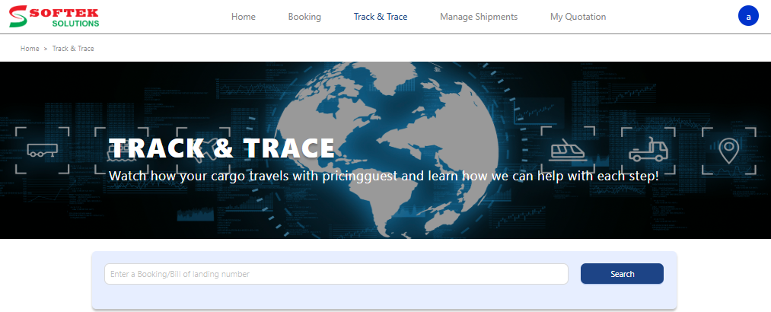Click the Track & Trace breadcrumb
Image resolution: width=771 pixels, height=312 pixels.
(x=73, y=49)
